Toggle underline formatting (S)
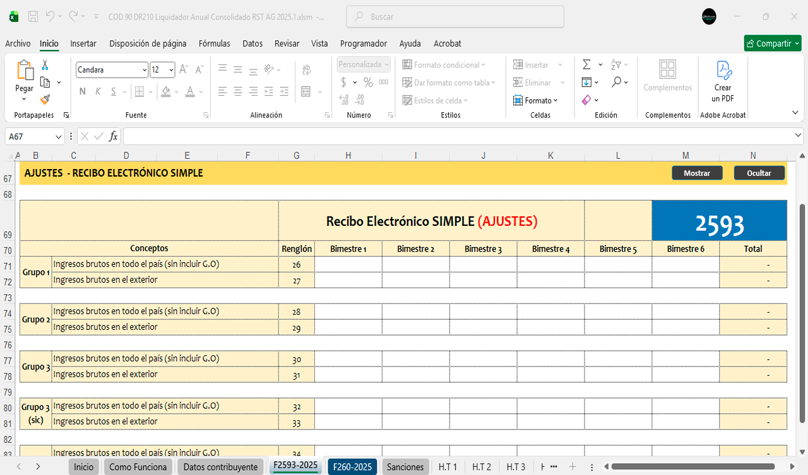This screenshot has width=808, height=475. tap(114, 91)
